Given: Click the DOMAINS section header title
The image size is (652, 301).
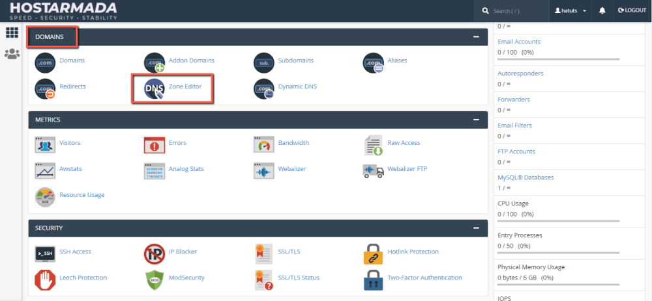Looking at the screenshot, I should pos(50,37).
